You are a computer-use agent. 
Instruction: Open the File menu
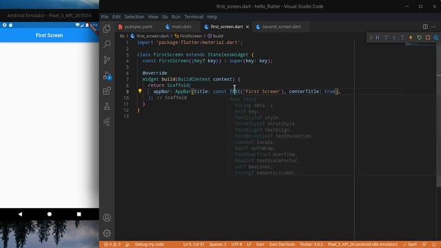pyautogui.click(x=105, y=17)
